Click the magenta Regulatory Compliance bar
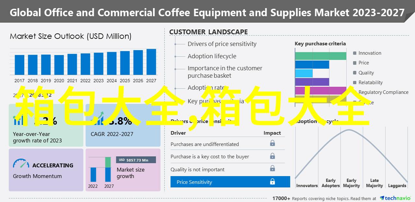Image resolution: width=415 pixels, height=202 pixels. click(x=321, y=90)
